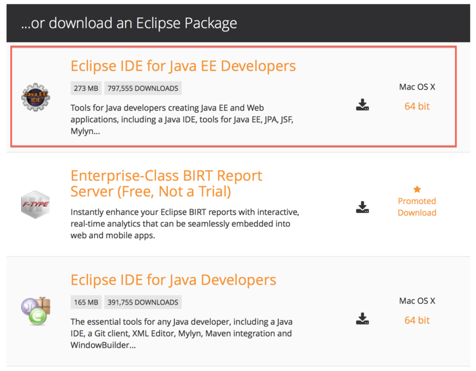Select 64 bit download for Java Developers

(416, 320)
